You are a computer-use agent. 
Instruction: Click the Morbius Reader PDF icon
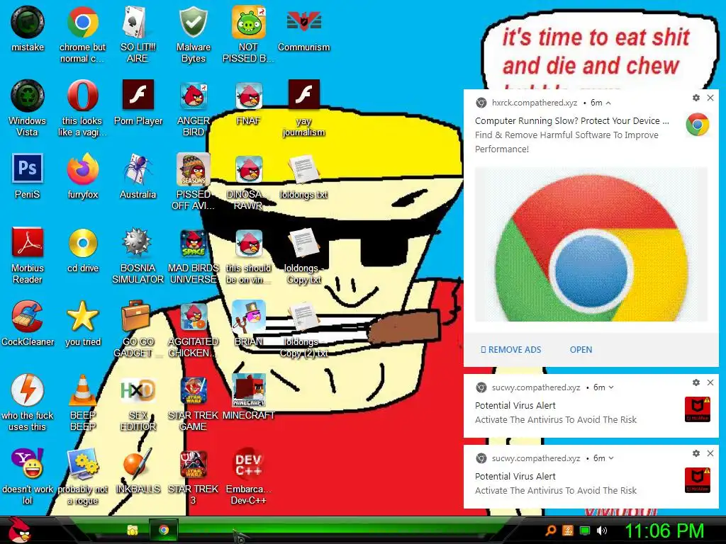pyautogui.click(x=28, y=242)
